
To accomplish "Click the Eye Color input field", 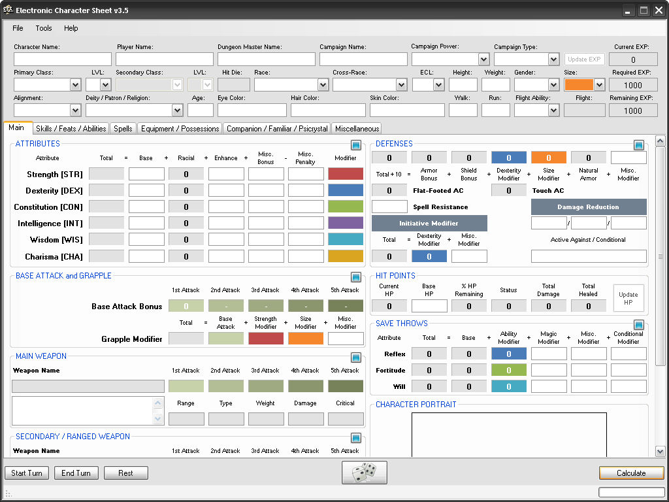I will point(252,110).
